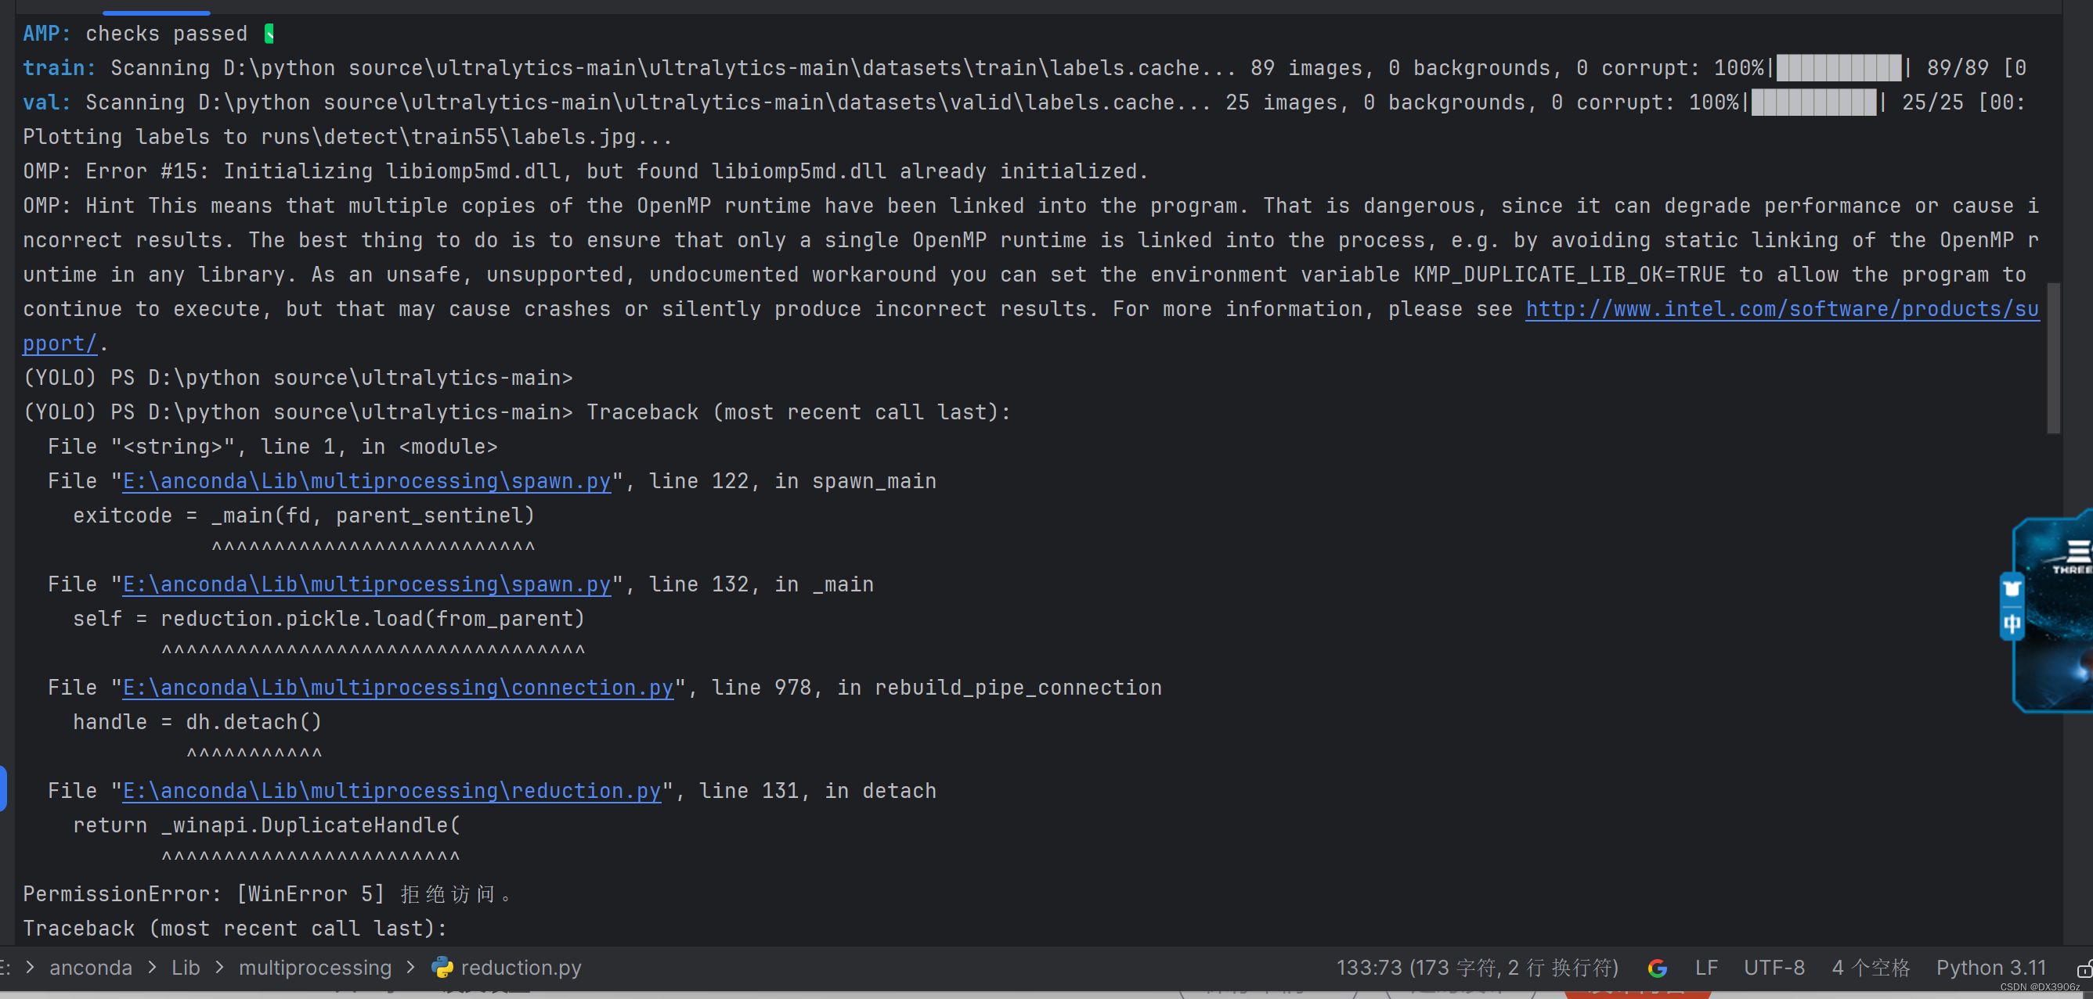
Task: Open reduction.py from the detach traceback line
Action: [x=392, y=790]
